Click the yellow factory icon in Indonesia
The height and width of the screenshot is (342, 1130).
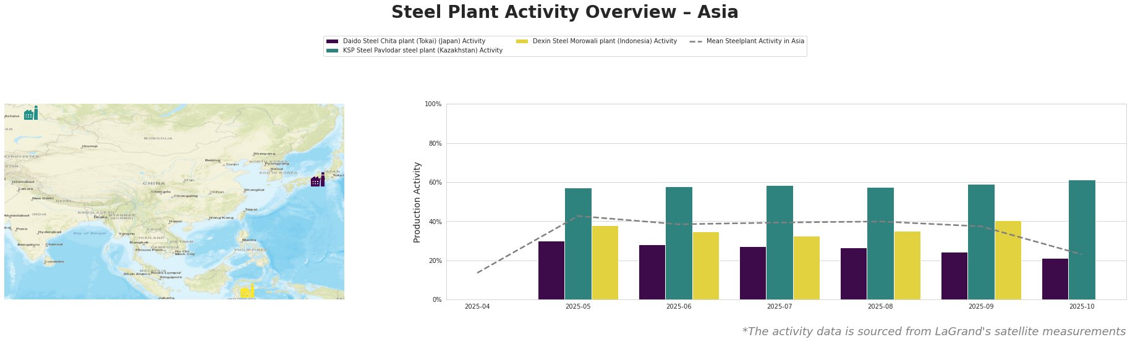coord(247,291)
